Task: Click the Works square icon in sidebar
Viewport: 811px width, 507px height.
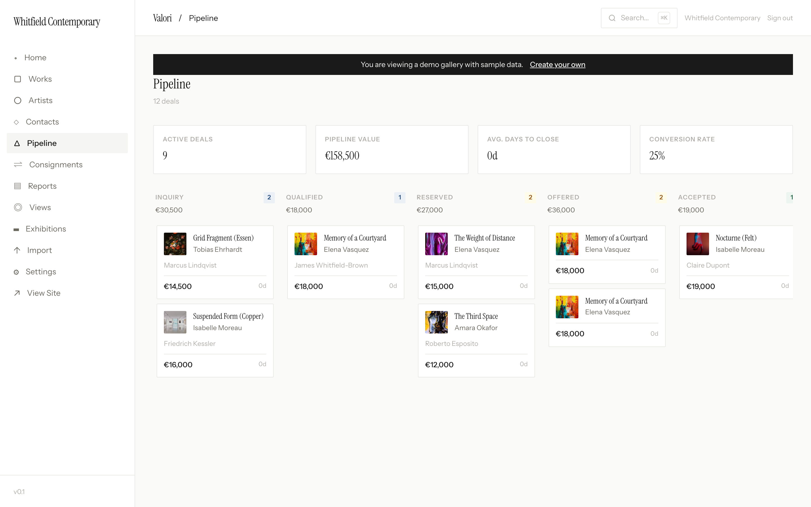Action: point(18,79)
